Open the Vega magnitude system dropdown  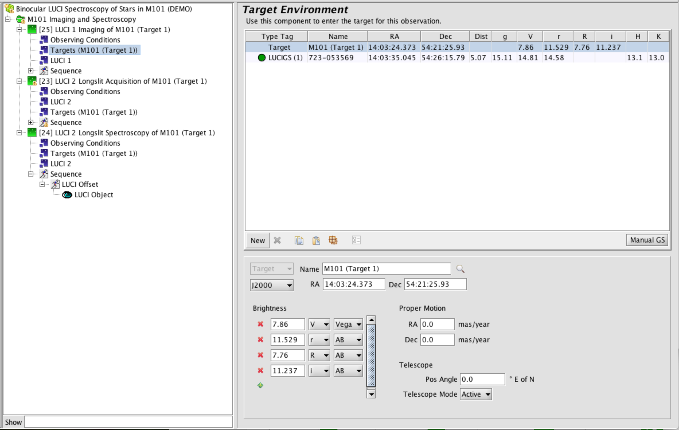(348, 324)
